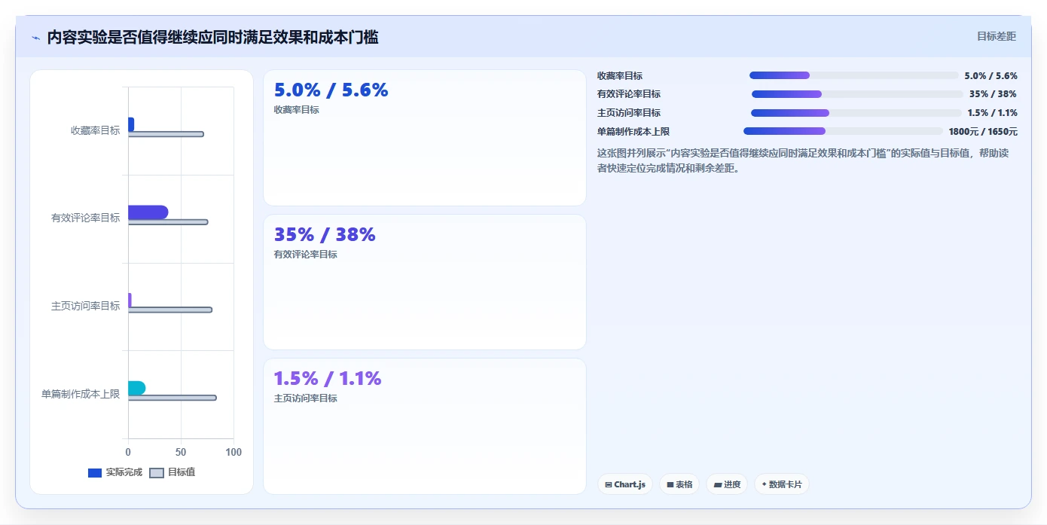Viewport: 1047px width, 525px height.
Task: Click the 收藏率目标 progress bar
Action: (x=854, y=75)
